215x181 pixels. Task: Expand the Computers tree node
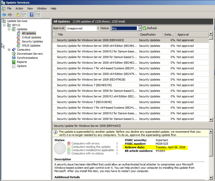click(x=9, y=50)
